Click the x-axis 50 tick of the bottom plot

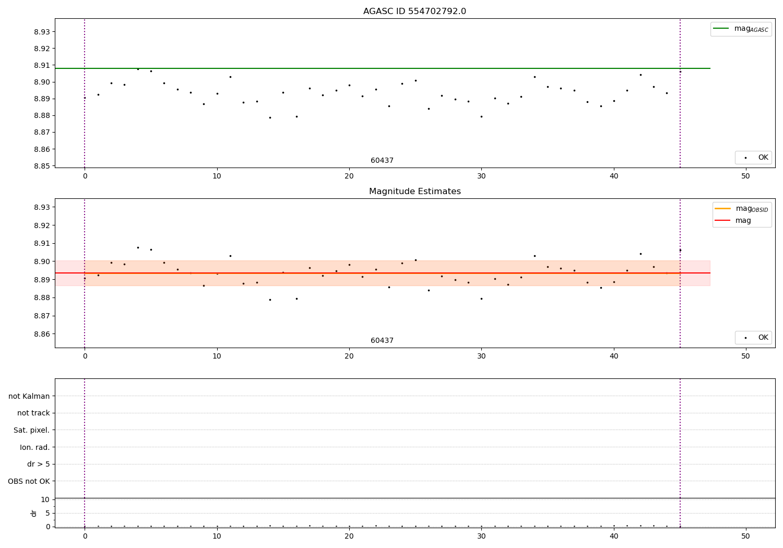click(745, 536)
